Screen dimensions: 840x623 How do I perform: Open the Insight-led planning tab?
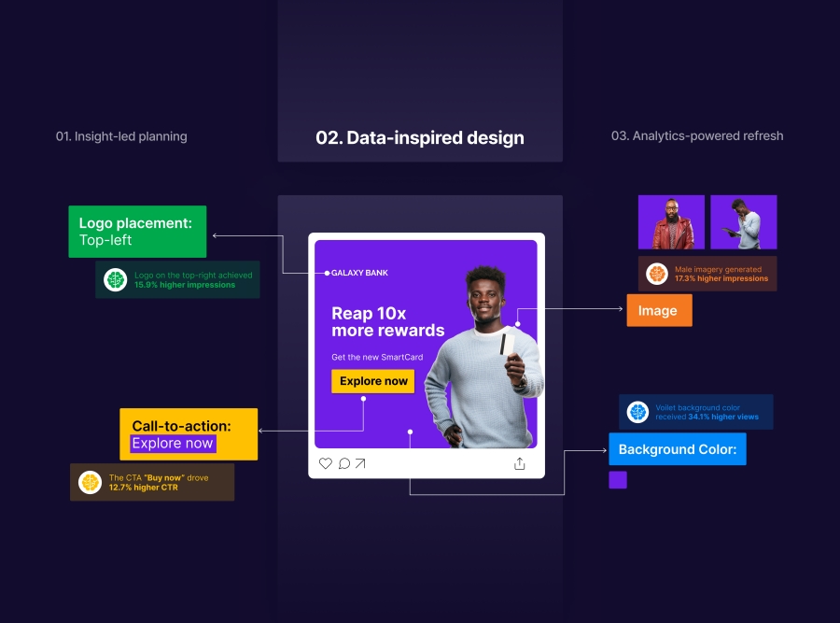[x=121, y=136]
